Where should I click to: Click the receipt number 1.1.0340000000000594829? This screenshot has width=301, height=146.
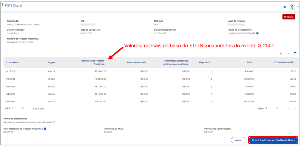(x=241, y=33)
